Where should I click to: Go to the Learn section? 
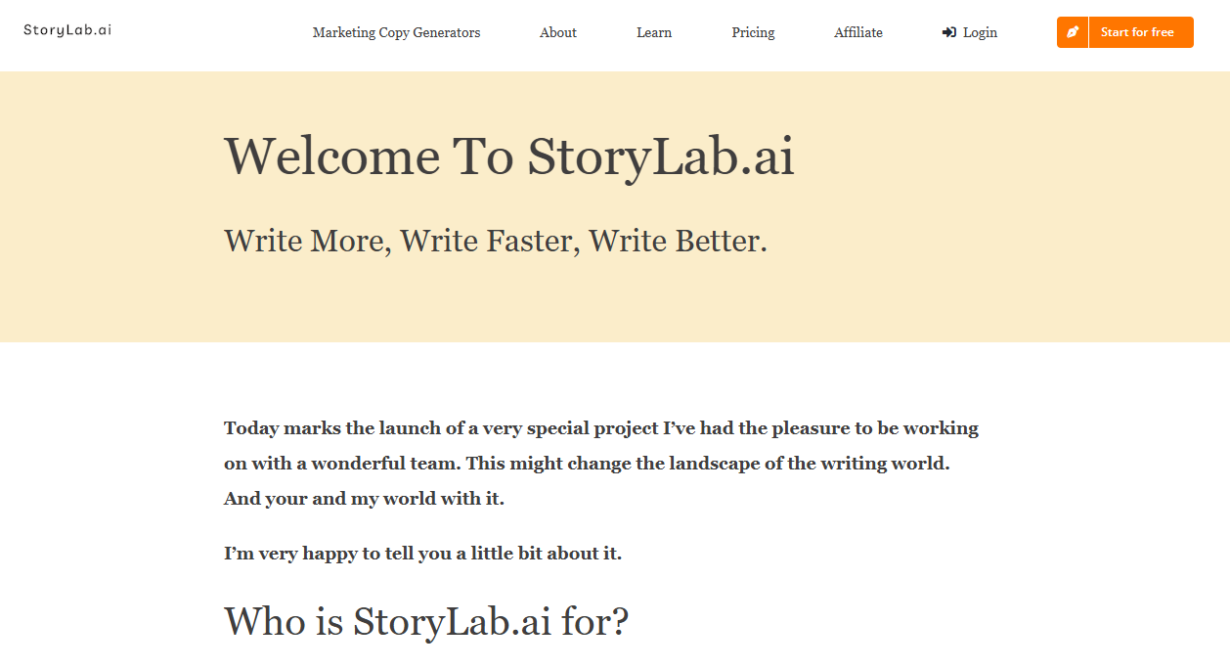click(654, 32)
